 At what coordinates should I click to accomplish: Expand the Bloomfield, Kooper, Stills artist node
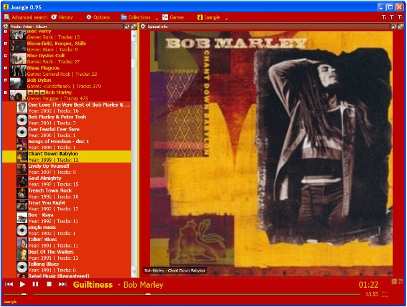coord(5,43)
